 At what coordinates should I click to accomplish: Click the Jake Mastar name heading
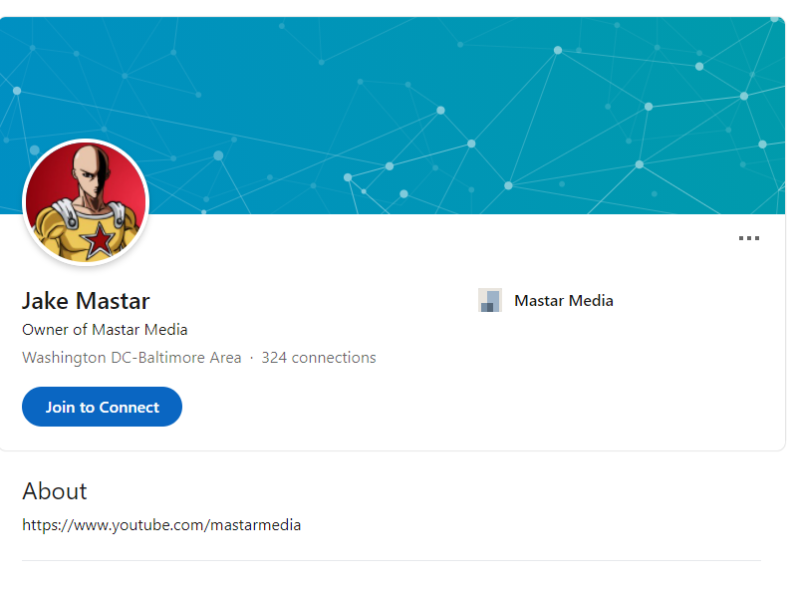pyautogui.click(x=86, y=301)
